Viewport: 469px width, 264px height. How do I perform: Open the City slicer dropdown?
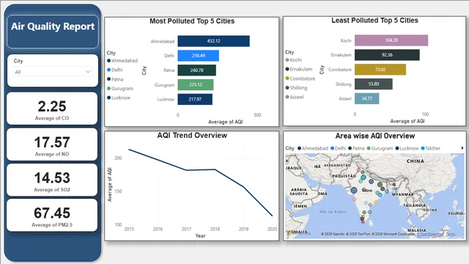53,72
